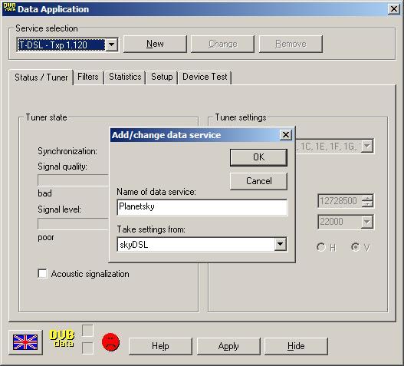
Task: Confirm with the OK button
Action: 258,157
